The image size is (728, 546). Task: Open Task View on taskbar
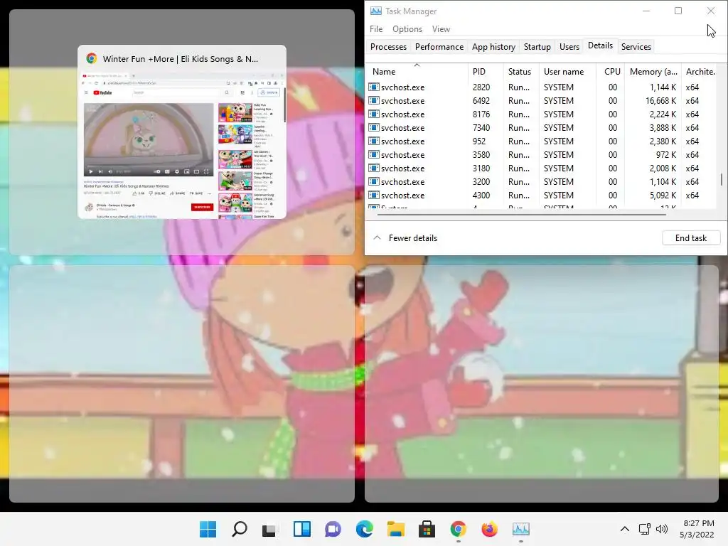pos(270,529)
